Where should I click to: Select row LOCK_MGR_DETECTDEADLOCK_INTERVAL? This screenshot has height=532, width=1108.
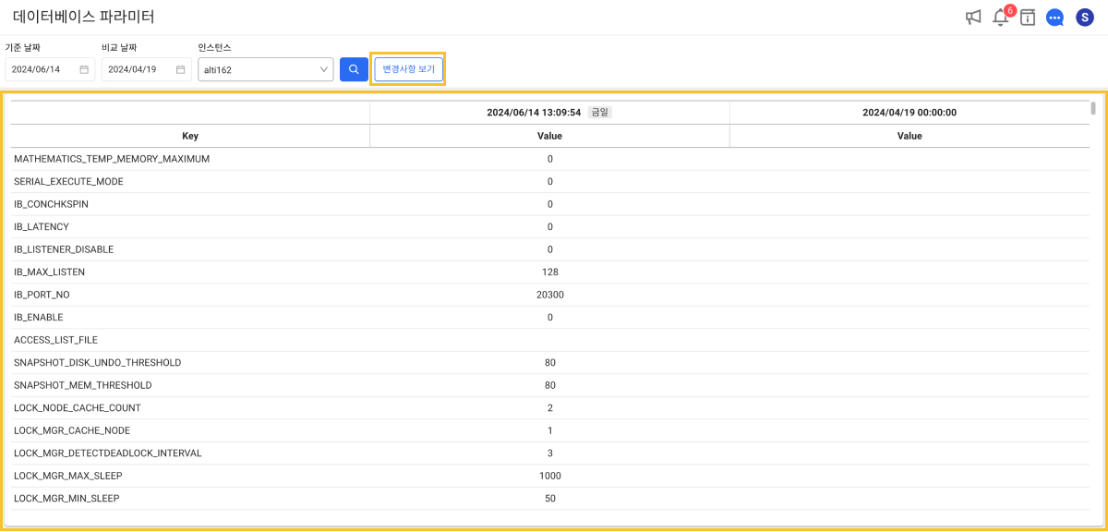click(x=550, y=453)
